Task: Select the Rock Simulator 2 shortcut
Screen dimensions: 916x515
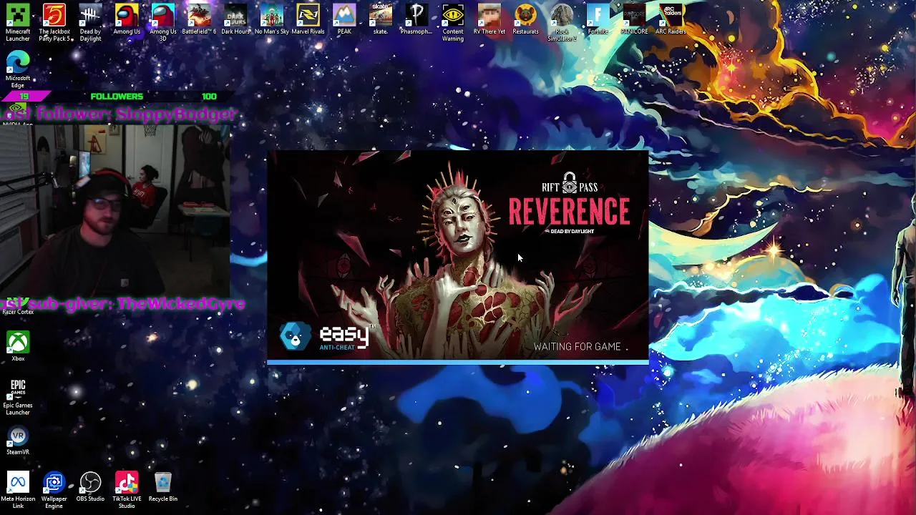Action: click(562, 22)
